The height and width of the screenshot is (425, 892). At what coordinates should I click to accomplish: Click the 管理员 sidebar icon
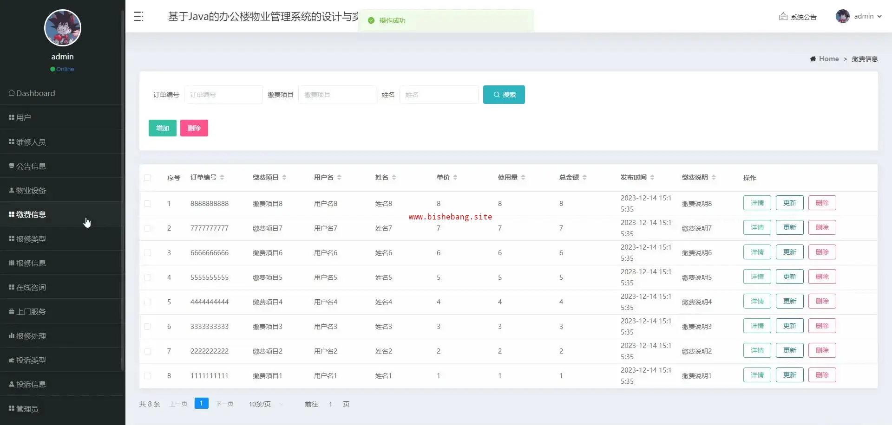tap(12, 408)
